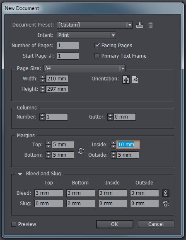Click the Width 210 mm field
The image size is (186, 240).
pos(57,79)
